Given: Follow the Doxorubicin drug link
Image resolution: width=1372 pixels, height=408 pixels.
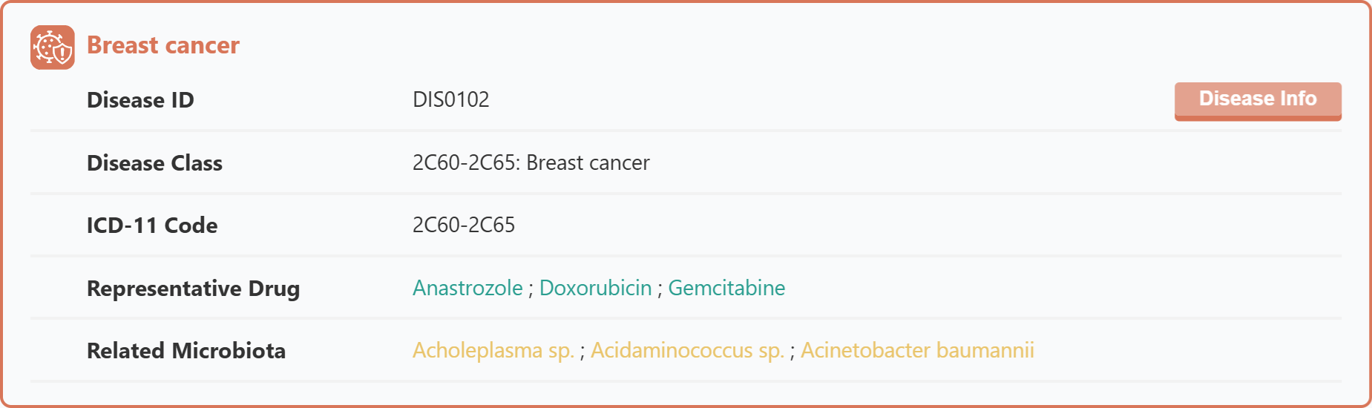Looking at the screenshot, I should point(595,288).
